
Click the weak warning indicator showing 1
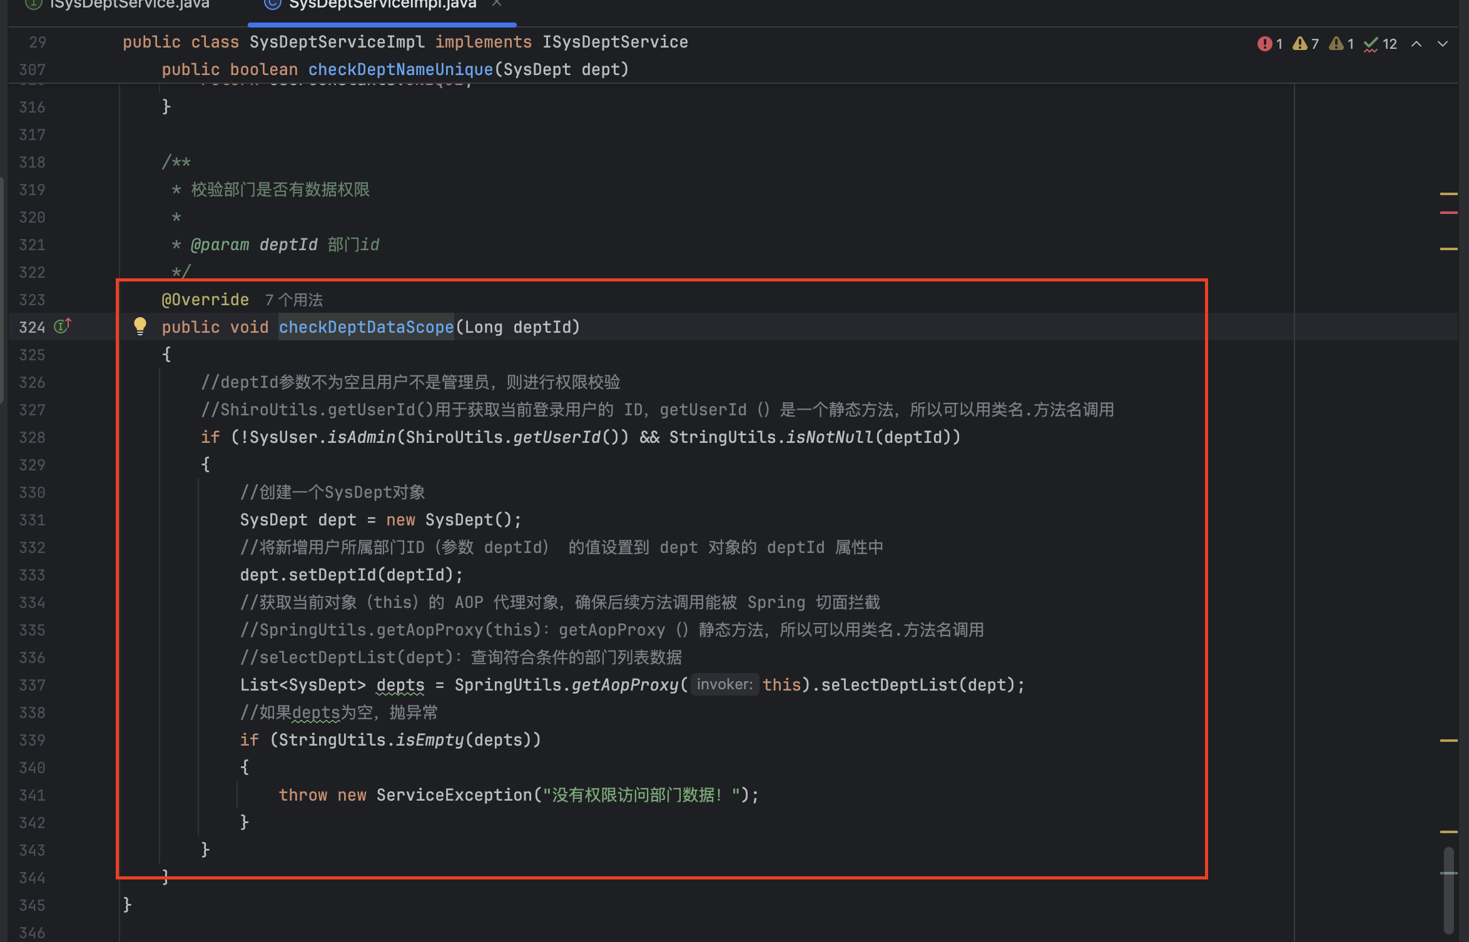coord(1342,44)
